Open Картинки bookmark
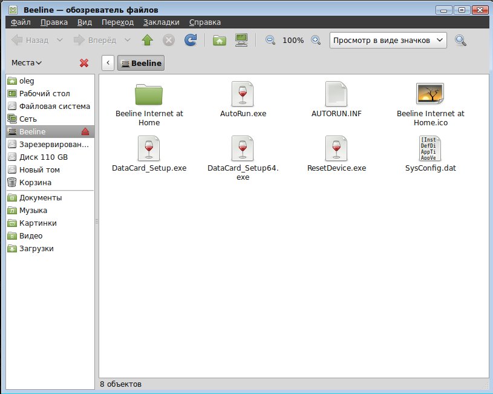The height and width of the screenshot is (394, 493). coord(50,223)
